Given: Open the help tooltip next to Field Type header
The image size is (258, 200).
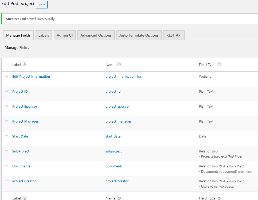Looking at the screenshot, I should click(219, 64).
